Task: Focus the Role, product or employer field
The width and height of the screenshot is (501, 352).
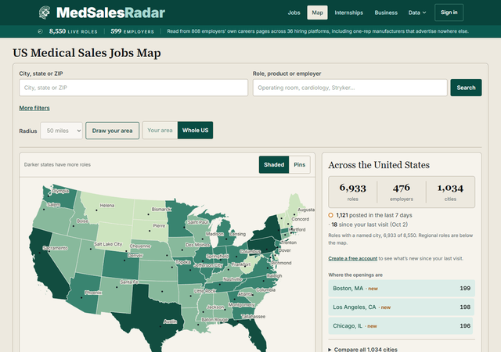Action: 350,88
